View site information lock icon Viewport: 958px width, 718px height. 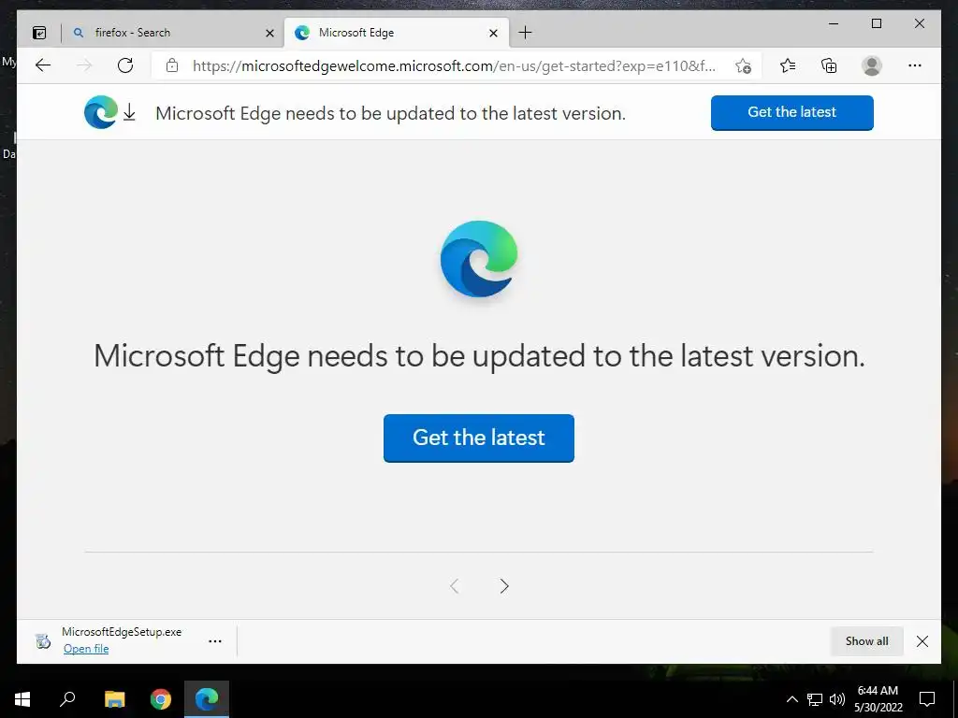tap(172, 65)
